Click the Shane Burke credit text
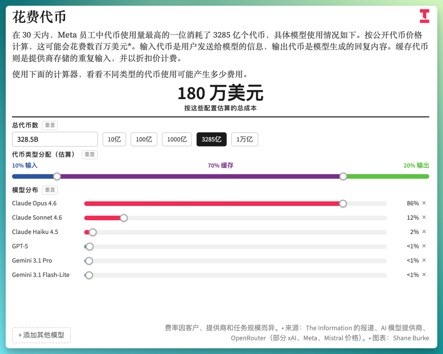This screenshot has width=443, height=354. coord(411,338)
